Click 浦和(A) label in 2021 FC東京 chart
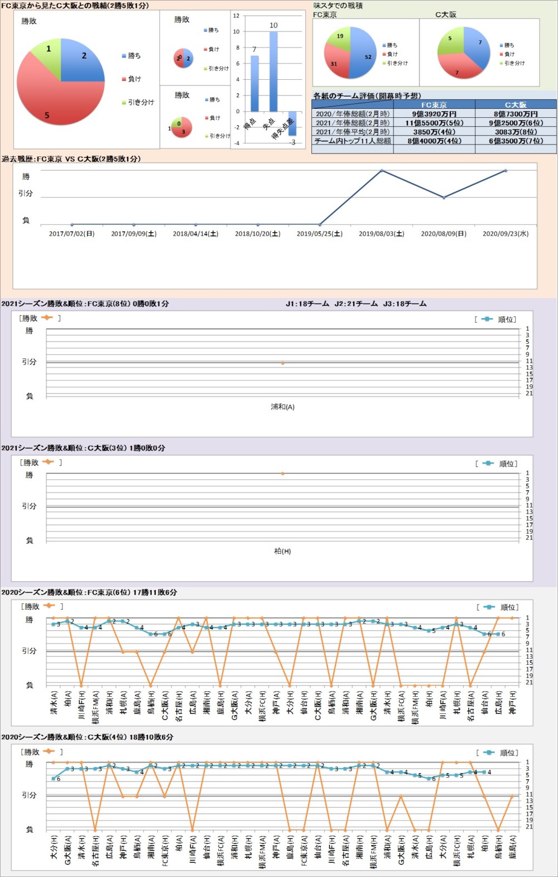Image resolution: width=558 pixels, height=877 pixels. pos(282,407)
